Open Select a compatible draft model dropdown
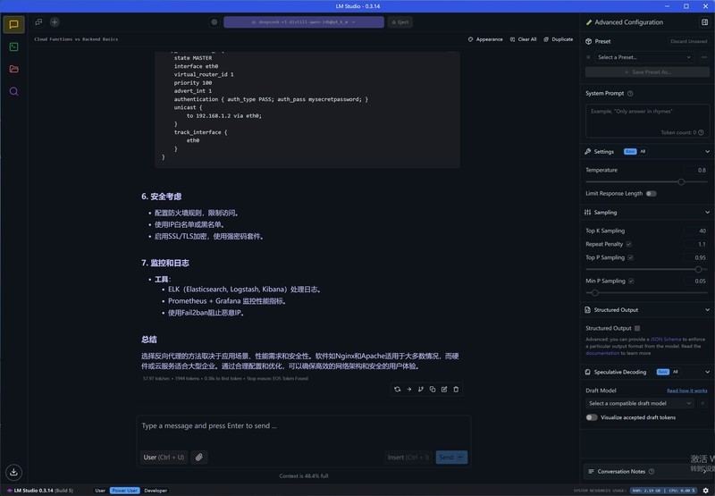715x496 pixels. 640,403
